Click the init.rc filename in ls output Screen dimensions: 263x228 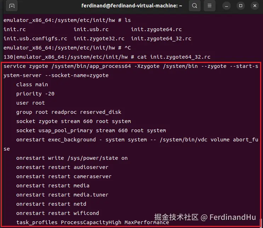click(13, 29)
